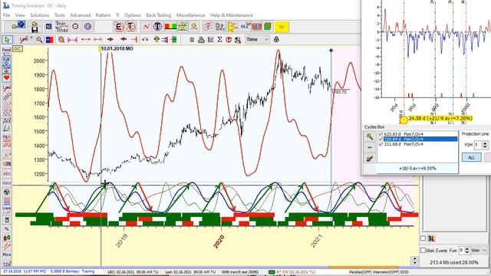
Task: Click the abc text tool in sidebar
Action: [x=7, y=173]
